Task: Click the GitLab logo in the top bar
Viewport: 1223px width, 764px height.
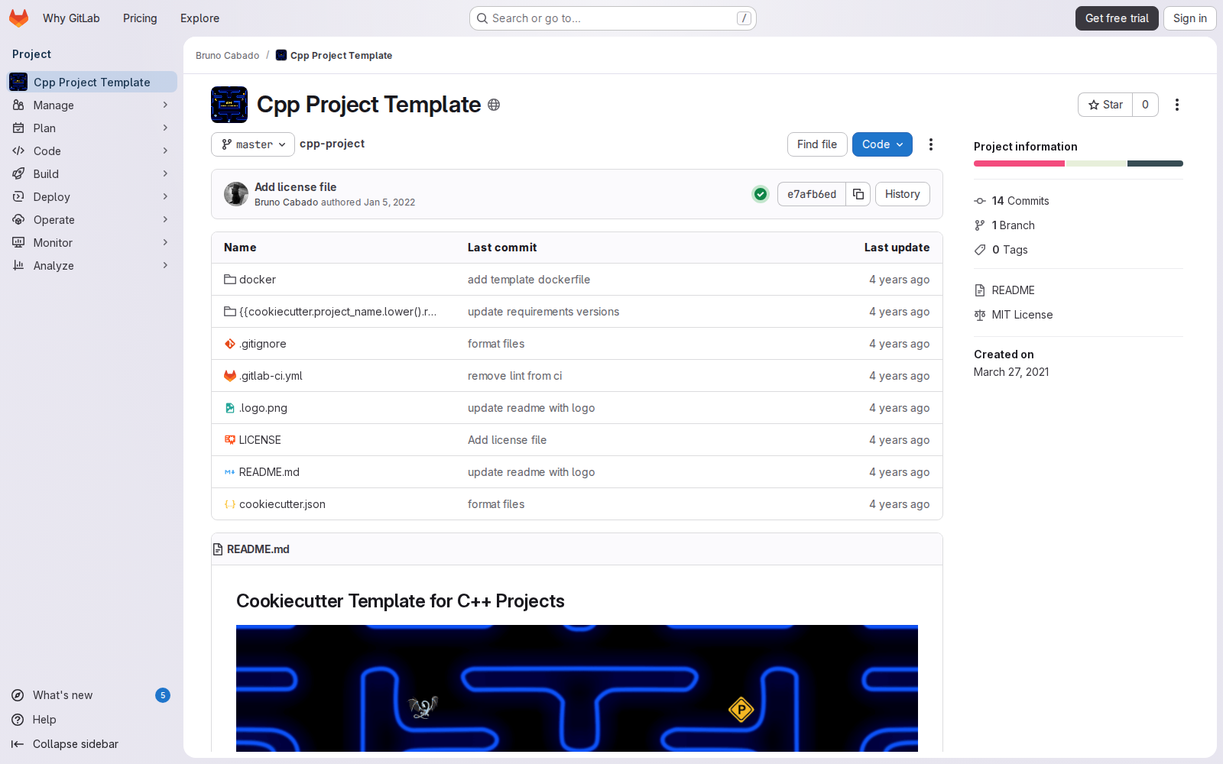Action: point(18,18)
